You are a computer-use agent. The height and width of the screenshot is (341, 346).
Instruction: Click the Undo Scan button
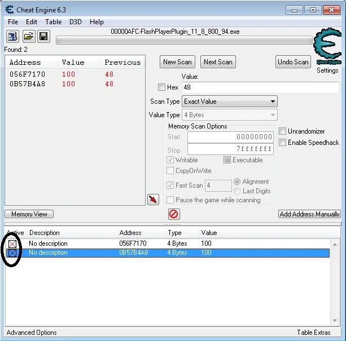click(x=293, y=62)
